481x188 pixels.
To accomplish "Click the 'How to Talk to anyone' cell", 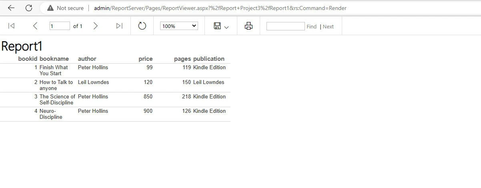I will point(56,85).
